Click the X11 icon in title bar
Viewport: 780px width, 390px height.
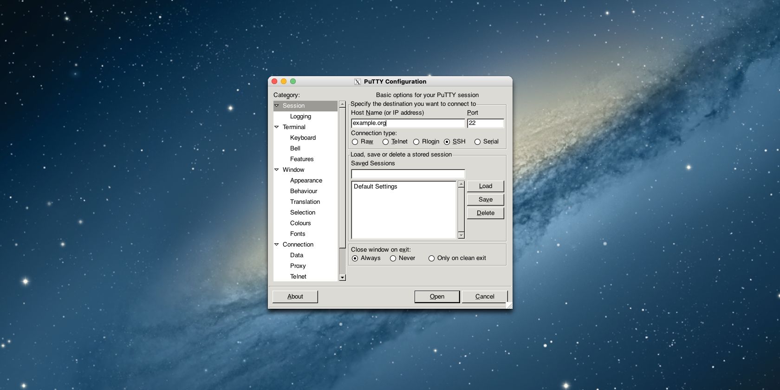tap(357, 82)
